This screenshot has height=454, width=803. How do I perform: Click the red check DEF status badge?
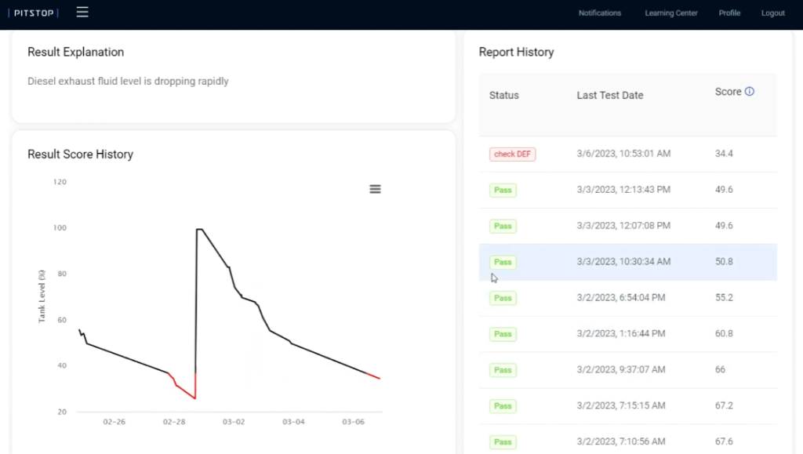(x=512, y=154)
